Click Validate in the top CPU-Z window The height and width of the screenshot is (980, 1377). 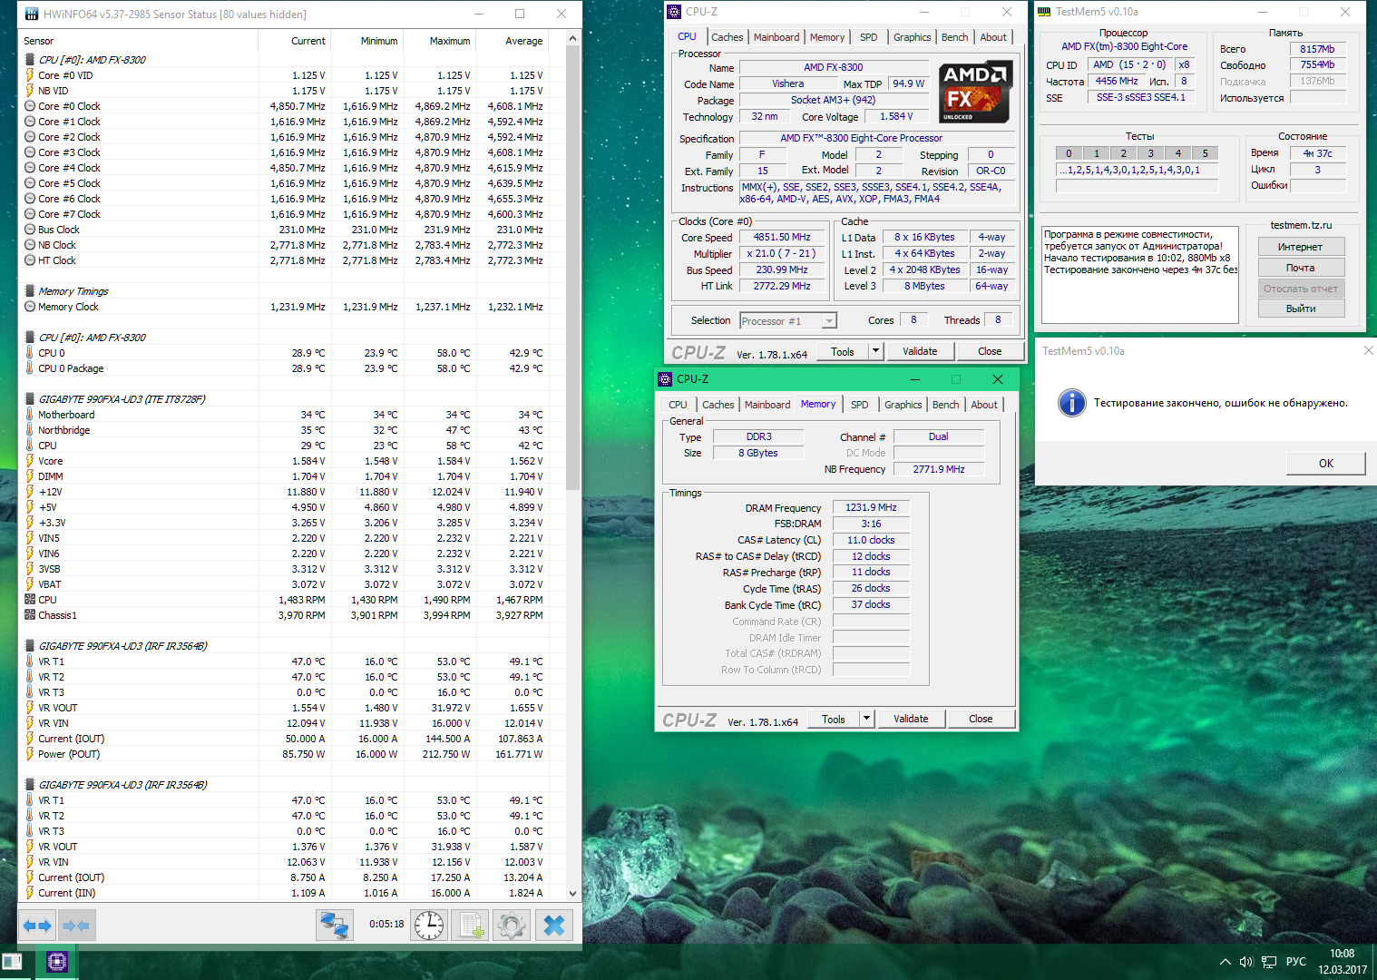pos(920,351)
